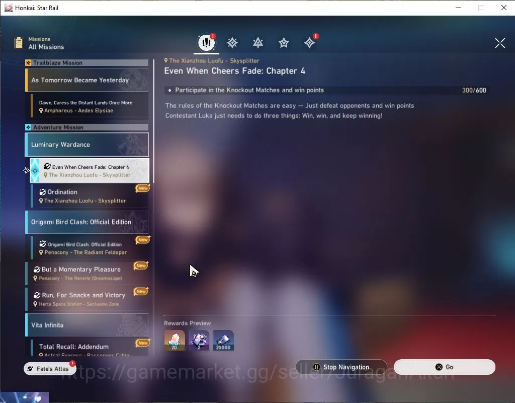The height and width of the screenshot is (403, 515).
Task: Click the arrow icon inside Go button
Action: pyautogui.click(x=439, y=367)
